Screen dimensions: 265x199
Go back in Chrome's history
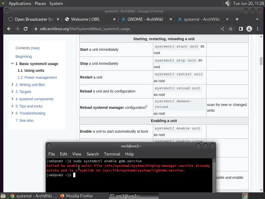9,29
